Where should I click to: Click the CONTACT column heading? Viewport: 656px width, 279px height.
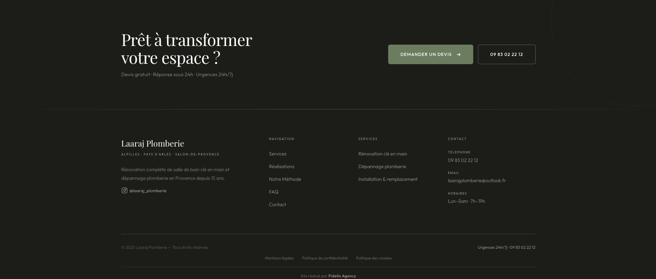457,139
